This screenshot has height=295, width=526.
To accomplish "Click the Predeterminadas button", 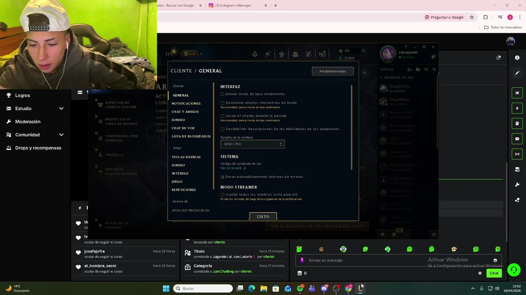I will (333, 71).
